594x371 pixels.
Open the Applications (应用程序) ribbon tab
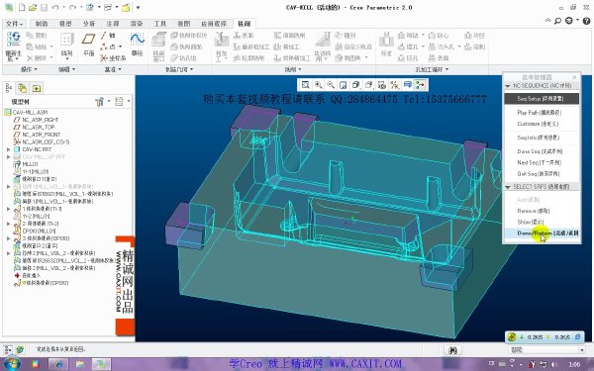[x=214, y=24]
